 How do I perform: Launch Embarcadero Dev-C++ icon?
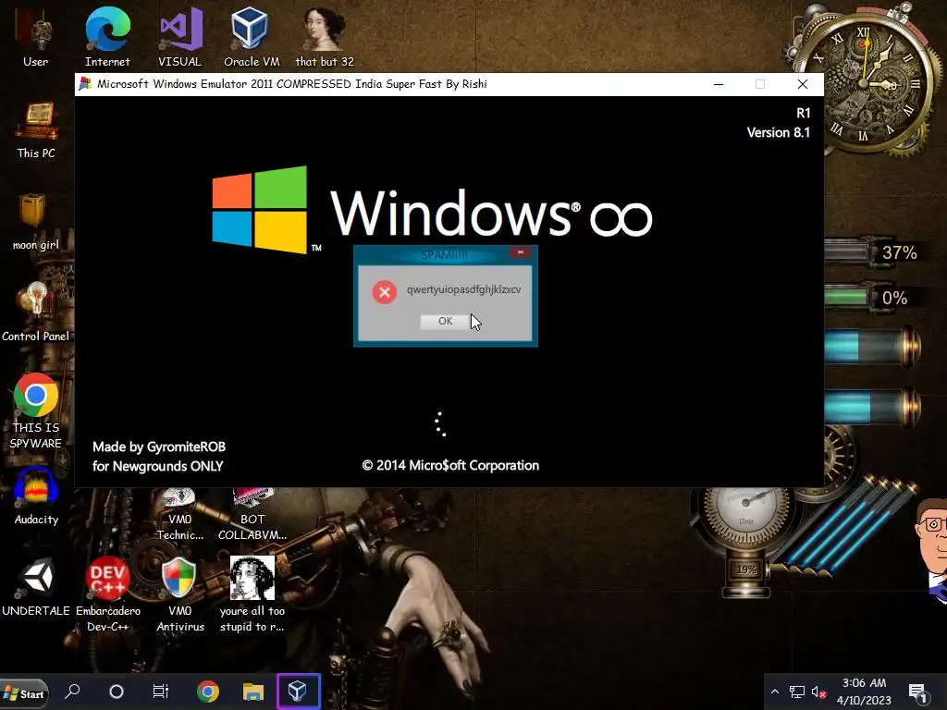(108, 594)
